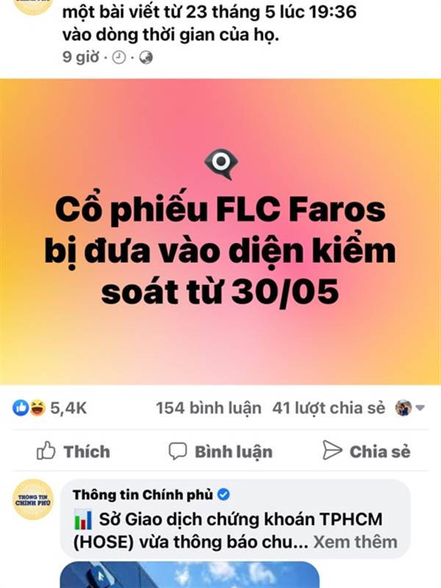Tap the eye speech bubble emoji
The height and width of the screenshot is (588, 441).
(x=221, y=164)
